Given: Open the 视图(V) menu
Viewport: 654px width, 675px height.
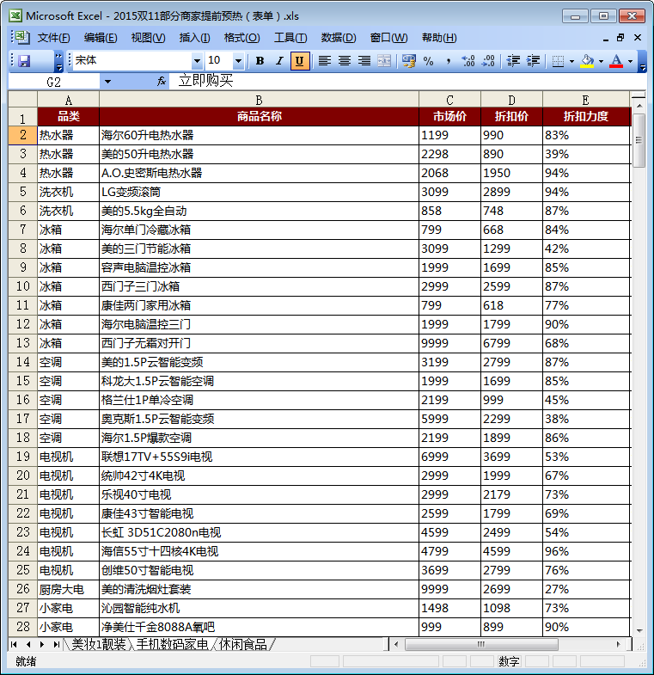Looking at the screenshot, I should tap(148, 38).
